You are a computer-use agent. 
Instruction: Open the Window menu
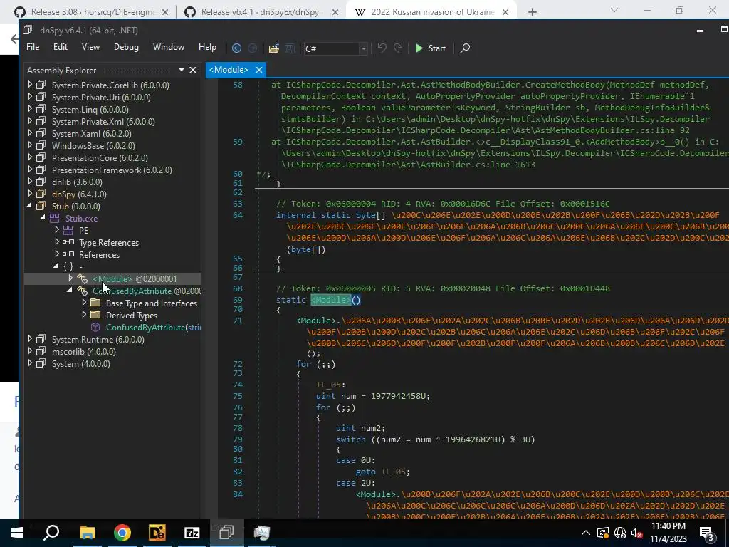[x=168, y=47]
